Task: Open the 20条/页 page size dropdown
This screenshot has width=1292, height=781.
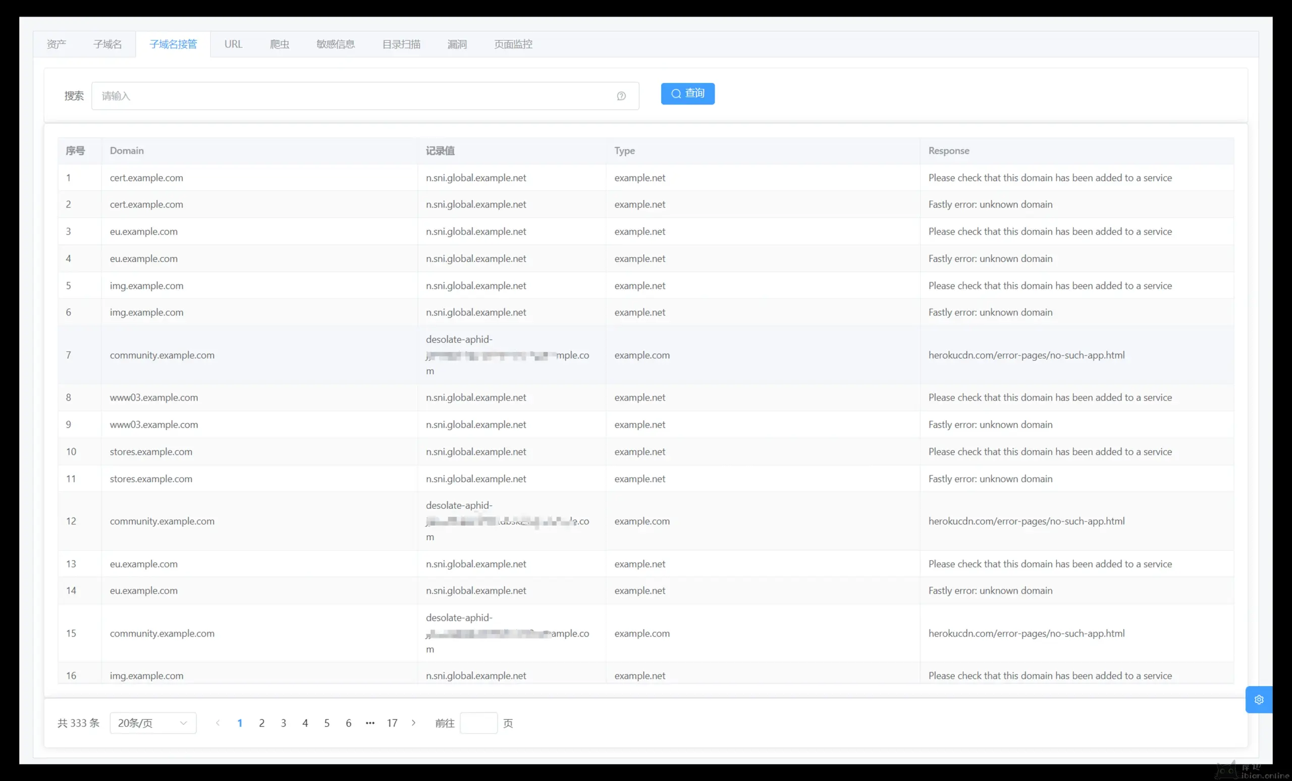Action: point(152,723)
